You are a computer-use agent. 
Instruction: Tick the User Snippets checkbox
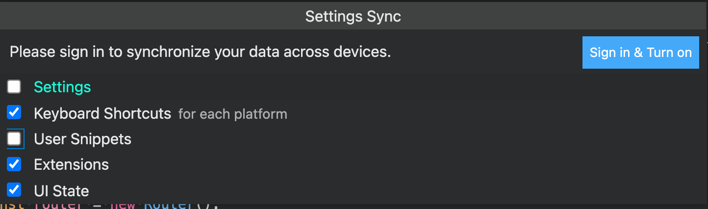click(14, 139)
